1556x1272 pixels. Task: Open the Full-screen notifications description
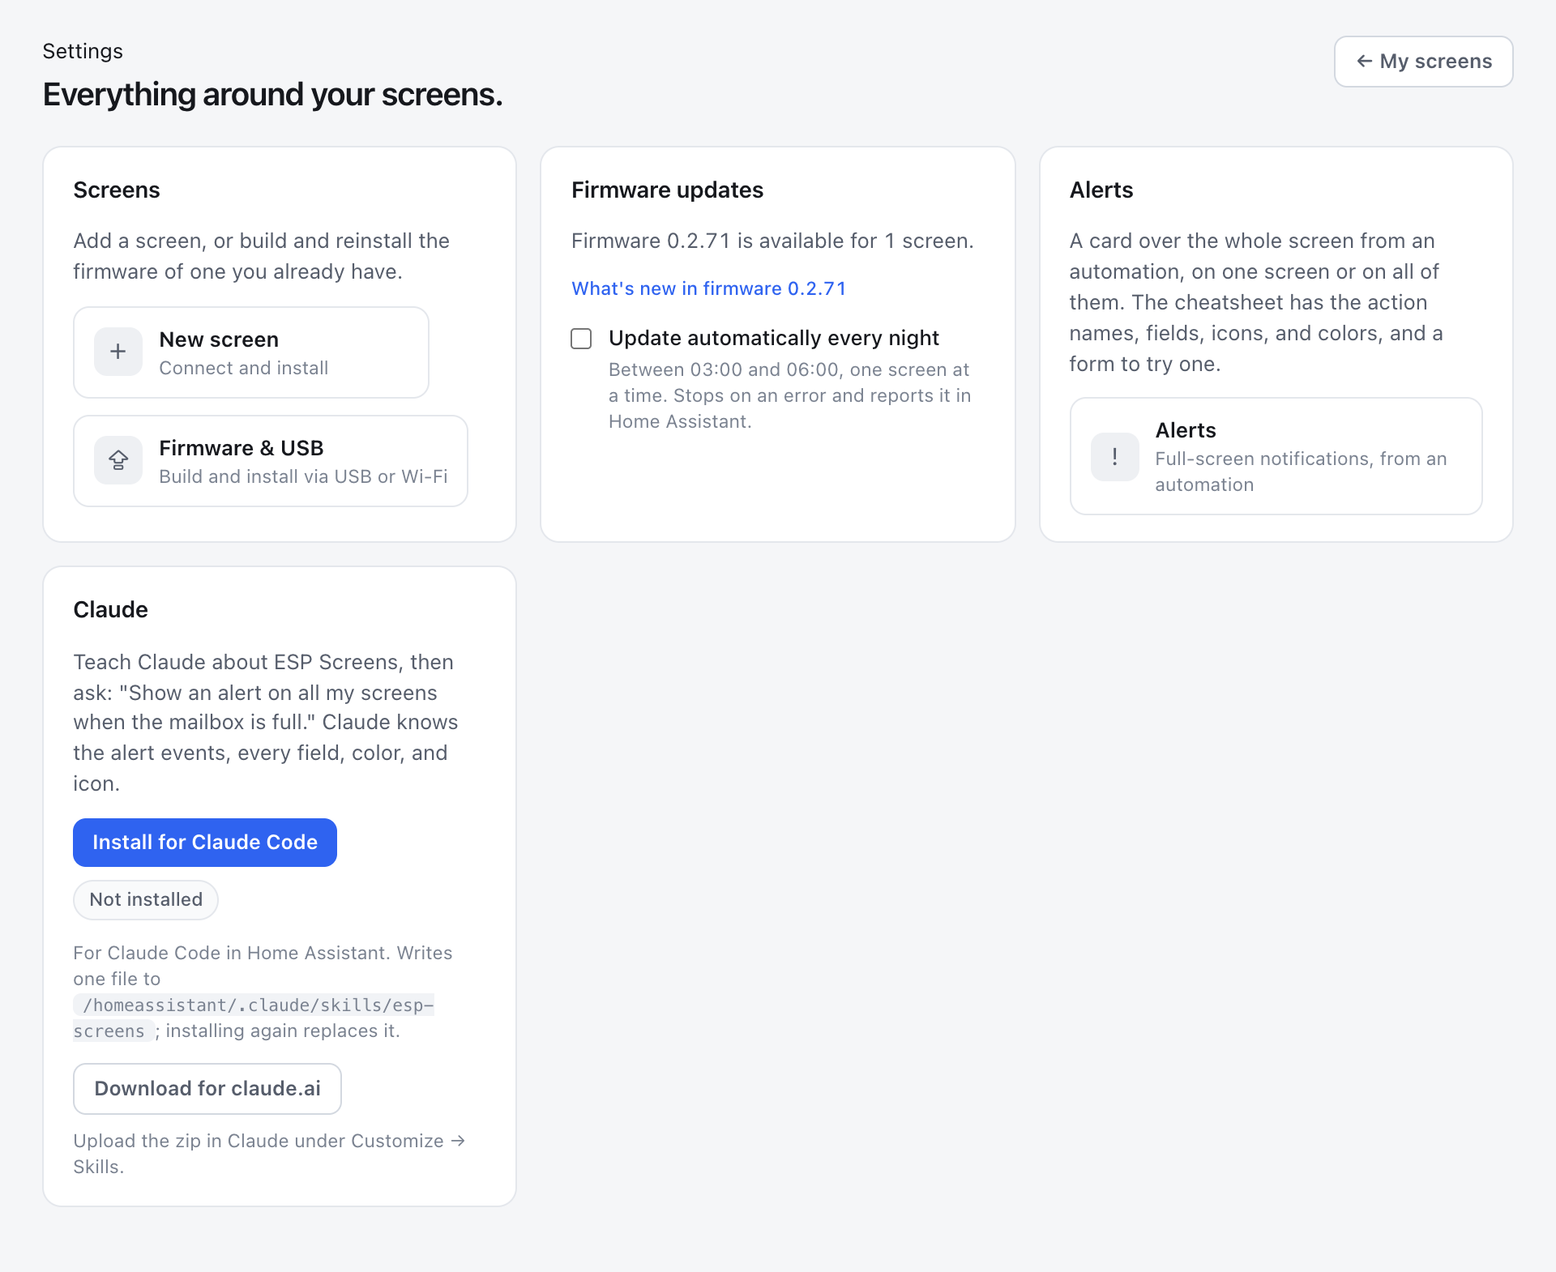click(1301, 472)
